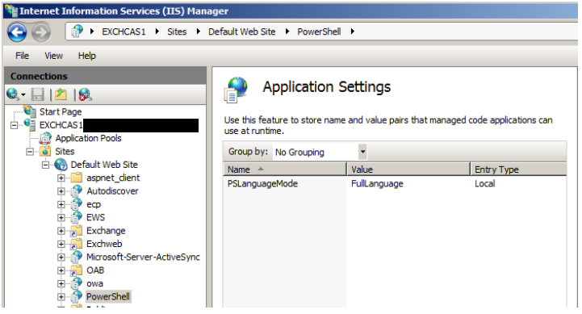Click the Application Pools icon in tree
Image resolution: width=582 pixels, height=314 pixels.
[x=45, y=139]
